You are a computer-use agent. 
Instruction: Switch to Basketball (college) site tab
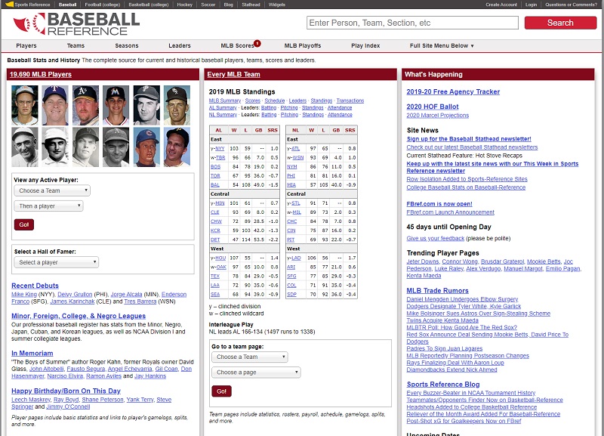pos(149,5)
